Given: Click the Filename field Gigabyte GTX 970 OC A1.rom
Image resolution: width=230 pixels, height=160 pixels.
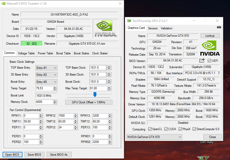Looking at the screenshot, I should click(x=87, y=44).
